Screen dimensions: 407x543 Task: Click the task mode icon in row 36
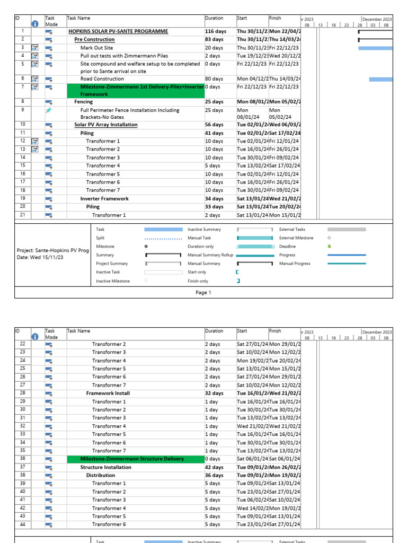[x=48, y=460]
